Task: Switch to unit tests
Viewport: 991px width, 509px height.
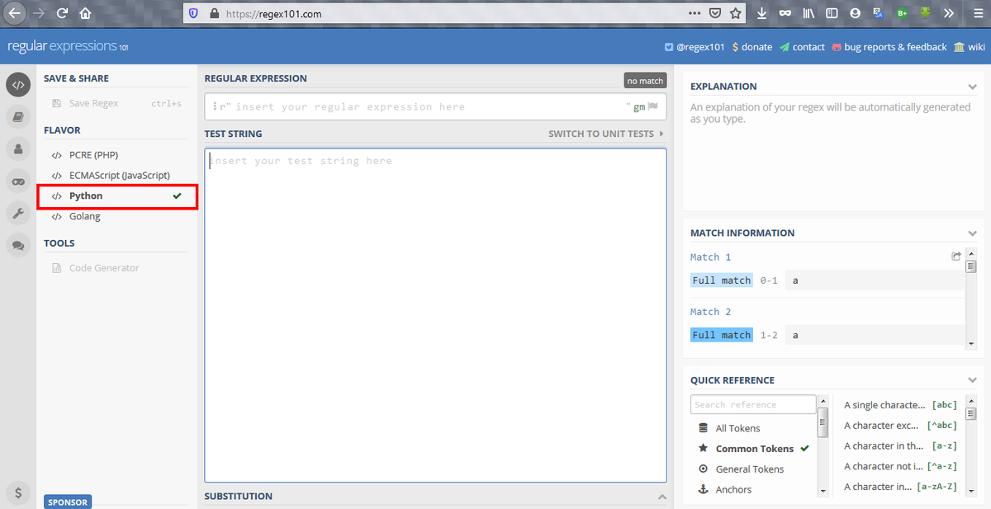Action: tap(605, 134)
